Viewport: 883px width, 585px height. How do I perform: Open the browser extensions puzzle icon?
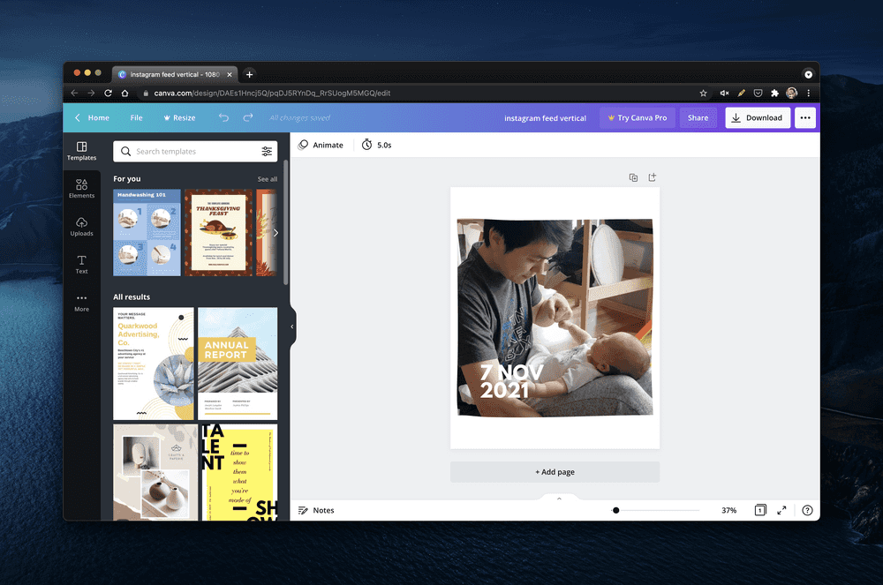pyautogui.click(x=775, y=93)
